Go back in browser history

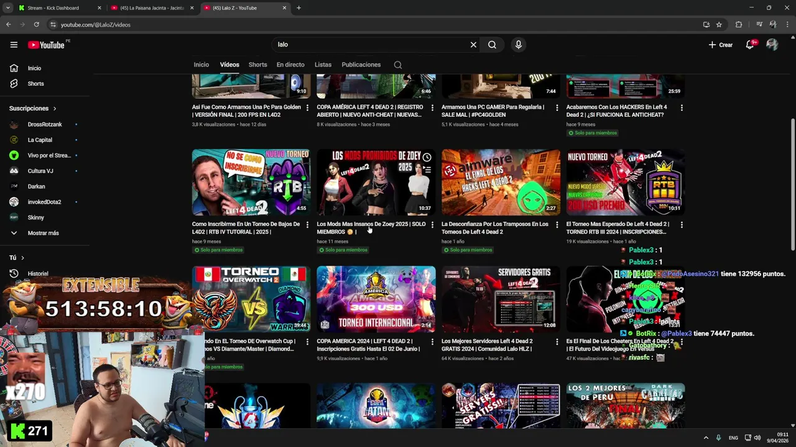pyautogui.click(x=8, y=25)
